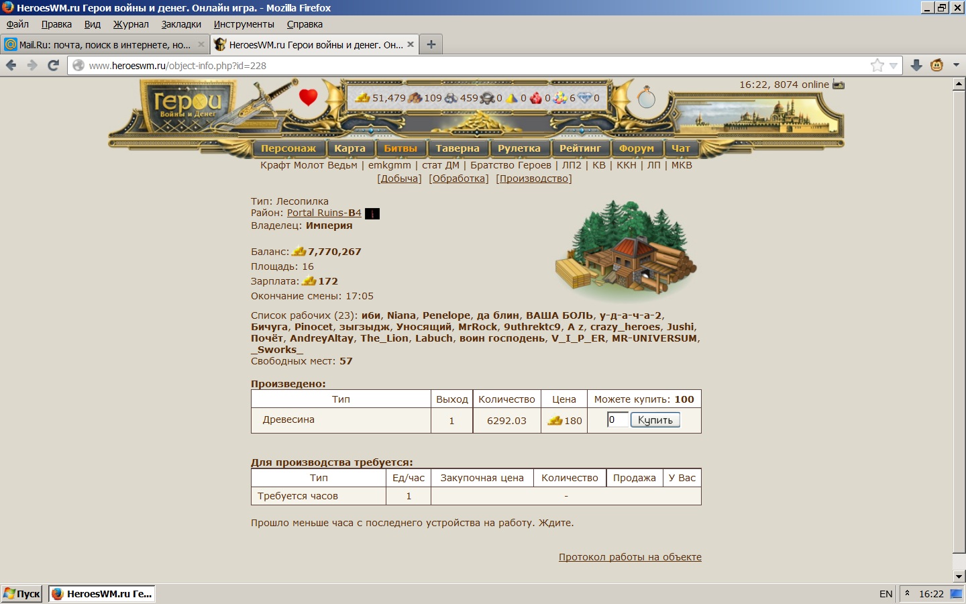Open the Файл menu
The height and width of the screenshot is (604, 966).
point(17,24)
